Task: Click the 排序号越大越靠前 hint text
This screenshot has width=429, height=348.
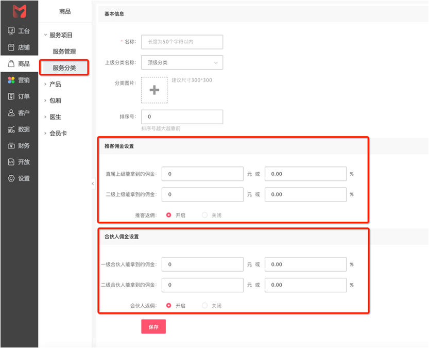Action: pyautogui.click(x=161, y=129)
